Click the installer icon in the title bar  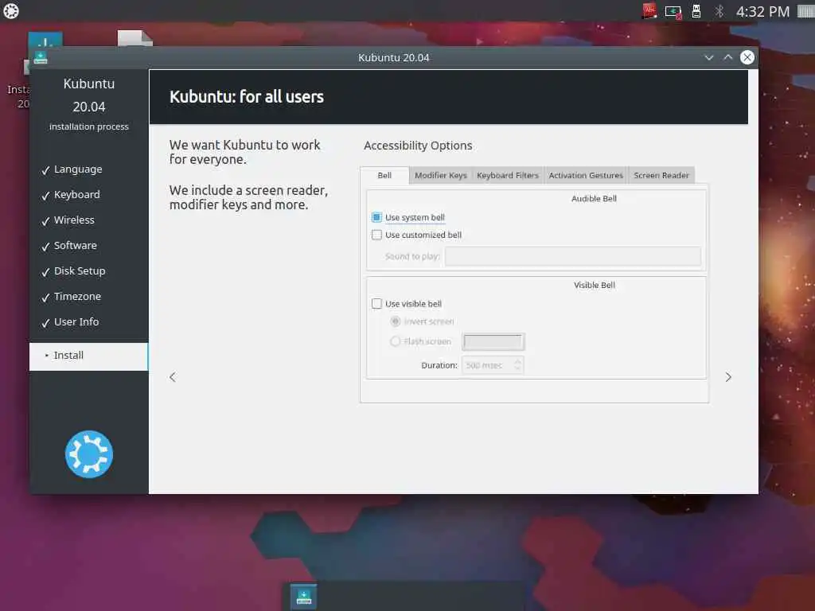pos(41,57)
